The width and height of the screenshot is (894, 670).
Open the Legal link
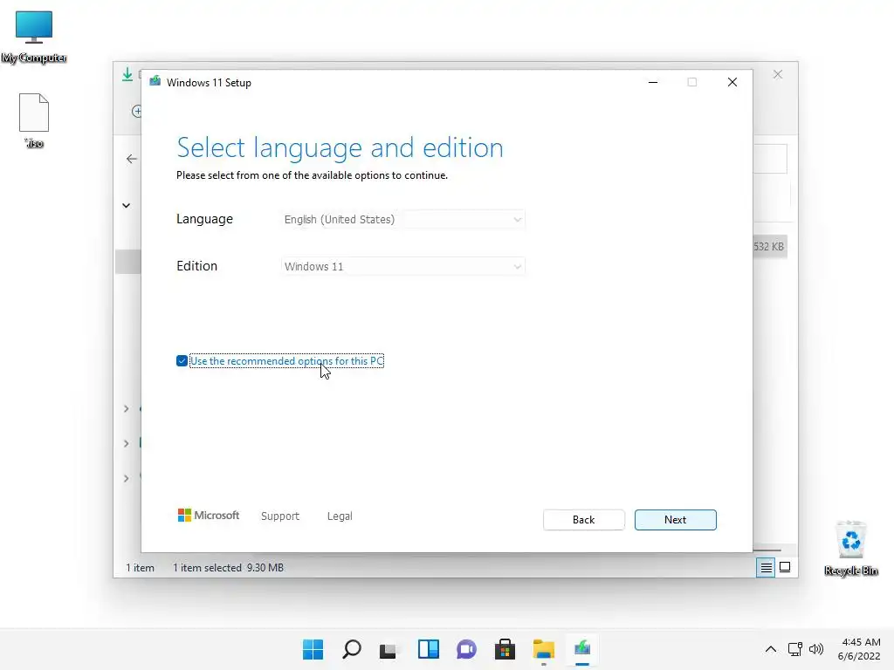(340, 516)
